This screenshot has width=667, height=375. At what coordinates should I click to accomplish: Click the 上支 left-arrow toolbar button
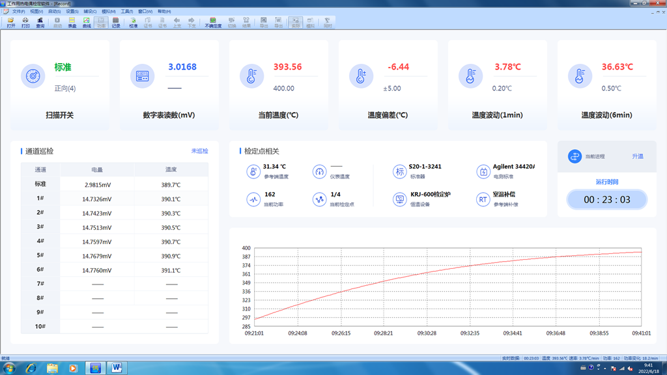[177, 23]
